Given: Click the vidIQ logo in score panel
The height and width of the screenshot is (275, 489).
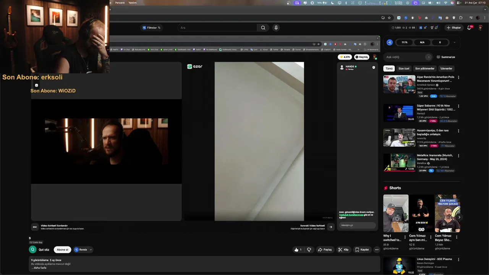Looking at the screenshot, I should 390,42.
